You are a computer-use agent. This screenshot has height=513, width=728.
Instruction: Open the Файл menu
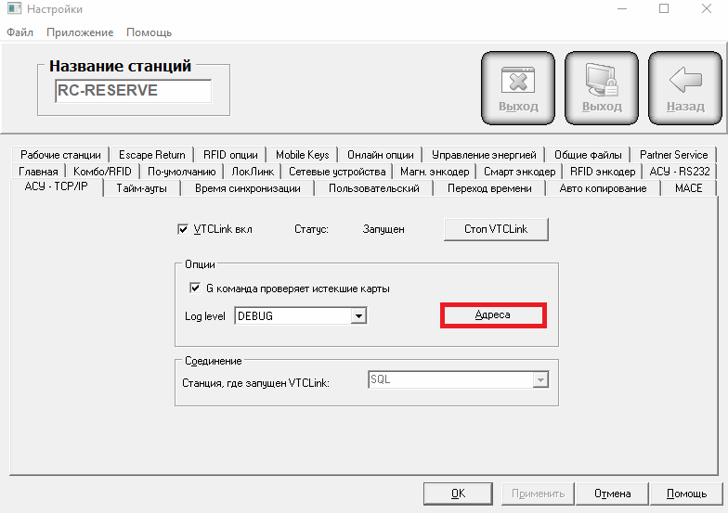(20, 32)
